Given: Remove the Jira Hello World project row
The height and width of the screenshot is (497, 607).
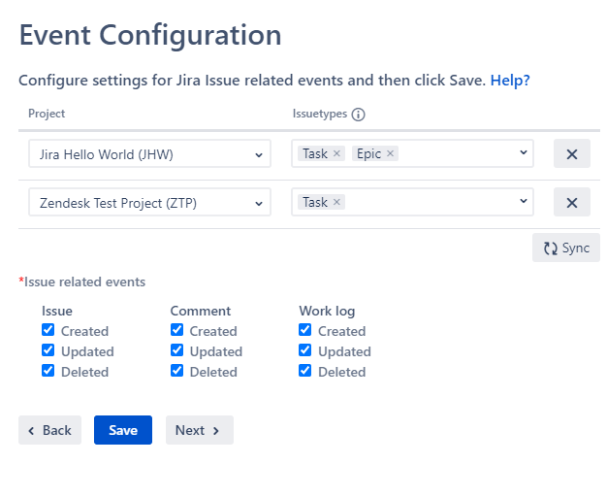Looking at the screenshot, I should [572, 154].
